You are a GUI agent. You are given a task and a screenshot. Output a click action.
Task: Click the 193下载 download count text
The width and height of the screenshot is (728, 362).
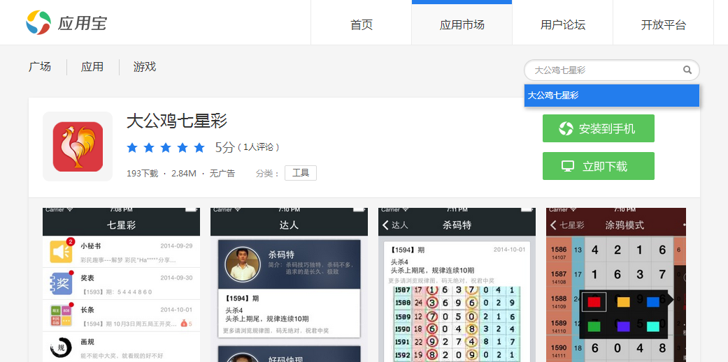coord(143,174)
